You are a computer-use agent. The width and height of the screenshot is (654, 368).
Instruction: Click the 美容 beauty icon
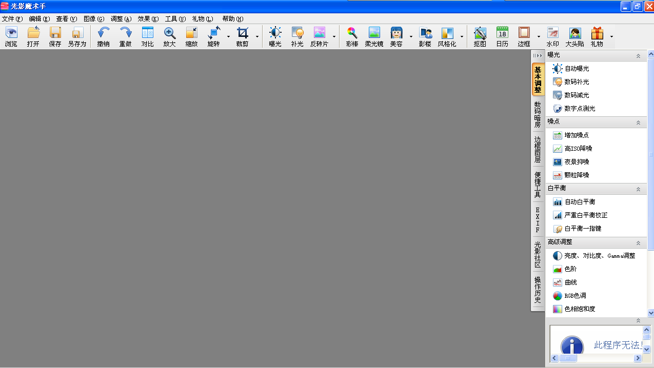tap(396, 37)
